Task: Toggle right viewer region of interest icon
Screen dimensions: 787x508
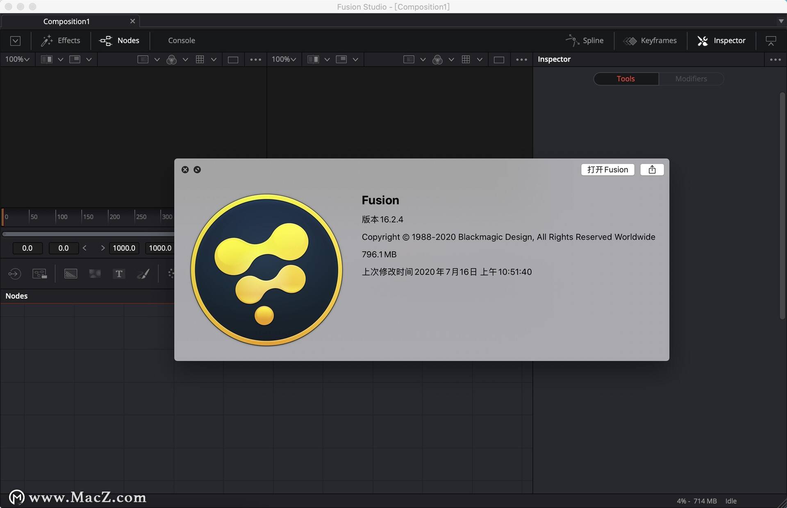Action: tap(409, 59)
